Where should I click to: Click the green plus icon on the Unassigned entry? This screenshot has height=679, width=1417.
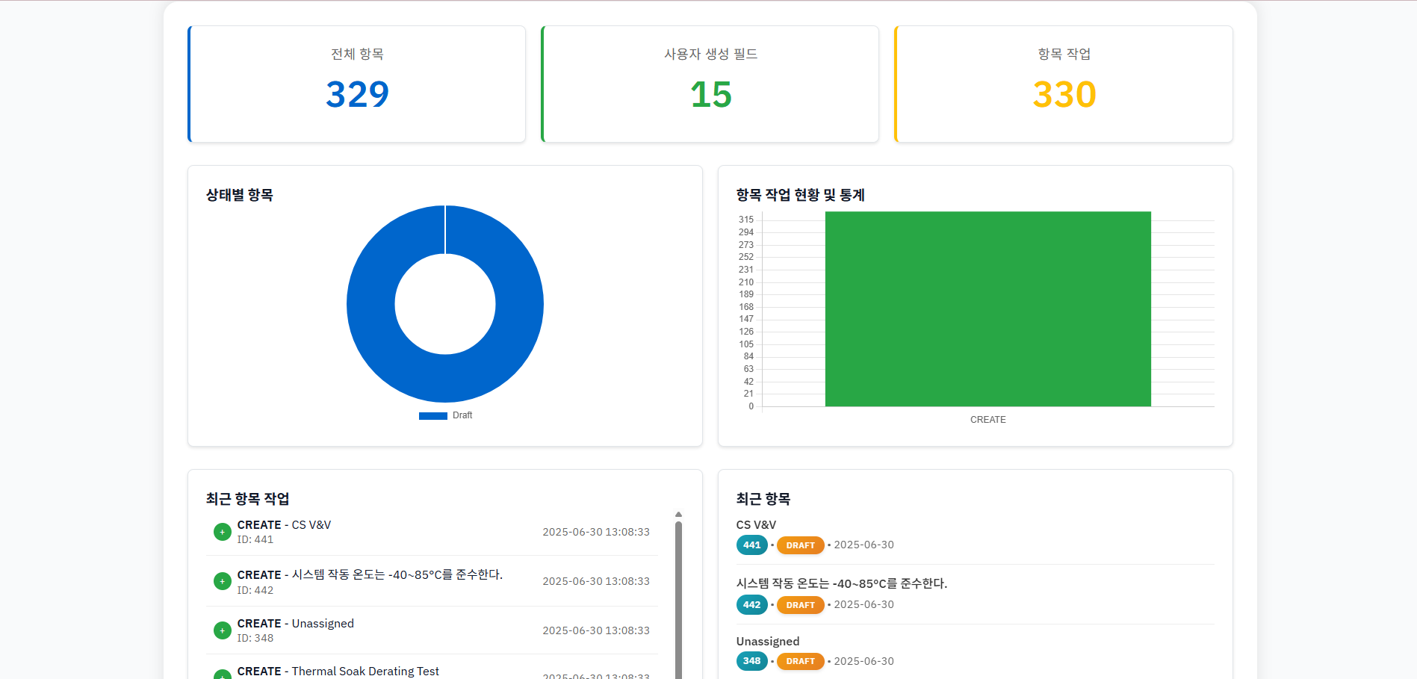coord(222,630)
